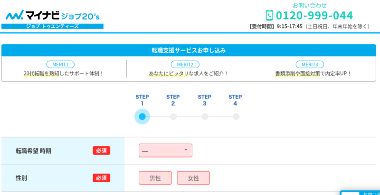This screenshot has height=195, width=380.
Task: Select the STEP 2 progress dot
Action: click(x=173, y=117)
